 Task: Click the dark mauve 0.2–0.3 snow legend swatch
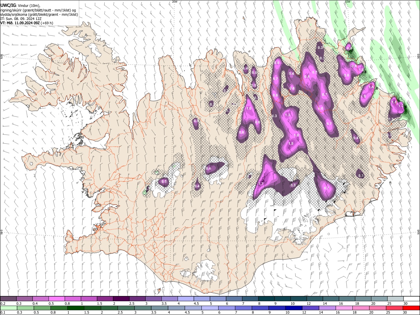(x=8, y=299)
